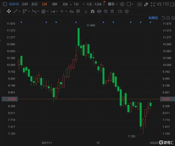This screenshot has width=175, height=146.
Task: Expand wave tool options dropdown
Action: coord(38,11)
